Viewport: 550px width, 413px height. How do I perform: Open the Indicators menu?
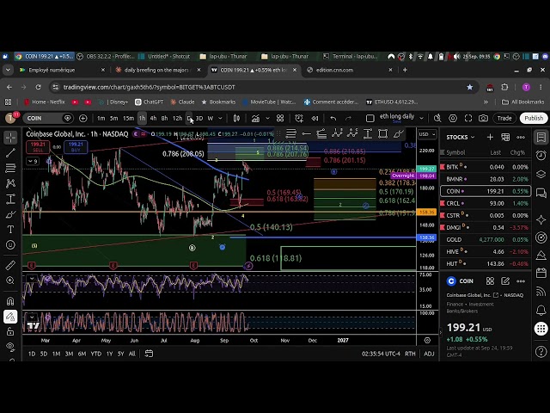coord(255,119)
